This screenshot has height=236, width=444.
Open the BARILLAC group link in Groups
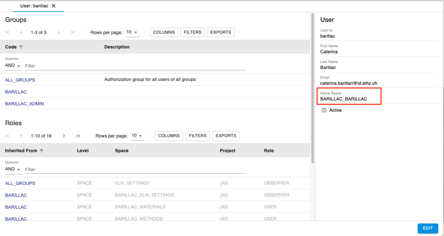tap(16, 92)
